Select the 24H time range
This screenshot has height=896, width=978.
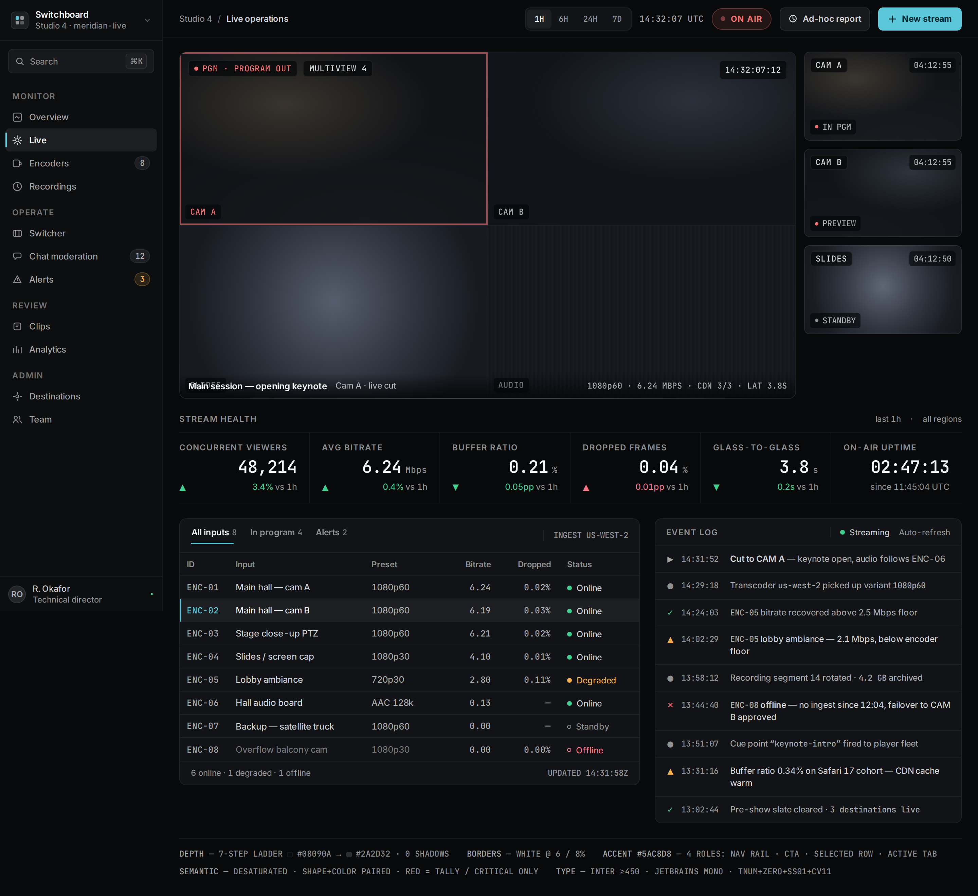coord(590,19)
